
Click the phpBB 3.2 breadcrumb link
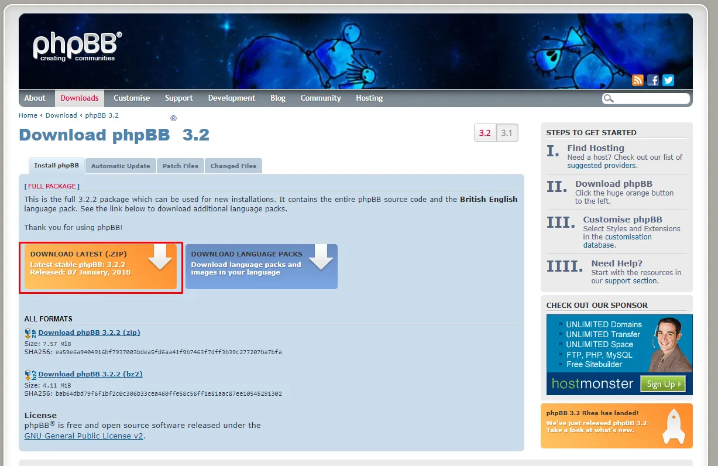click(x=102, y=115)
